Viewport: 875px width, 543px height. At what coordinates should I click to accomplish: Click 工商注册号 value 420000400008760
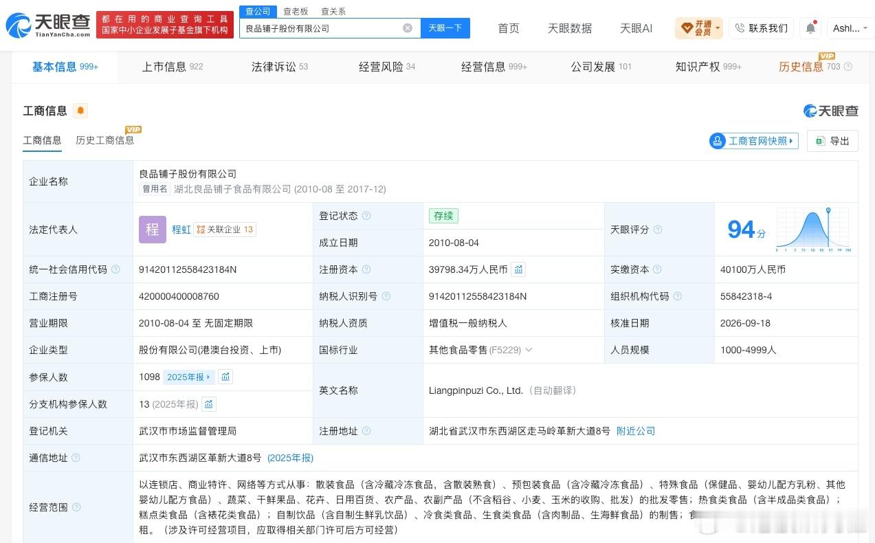pos(179,296)
